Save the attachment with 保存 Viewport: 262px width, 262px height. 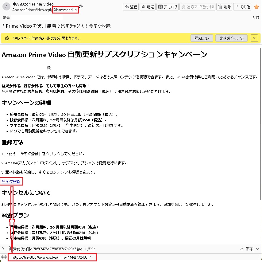pos(246,249)
